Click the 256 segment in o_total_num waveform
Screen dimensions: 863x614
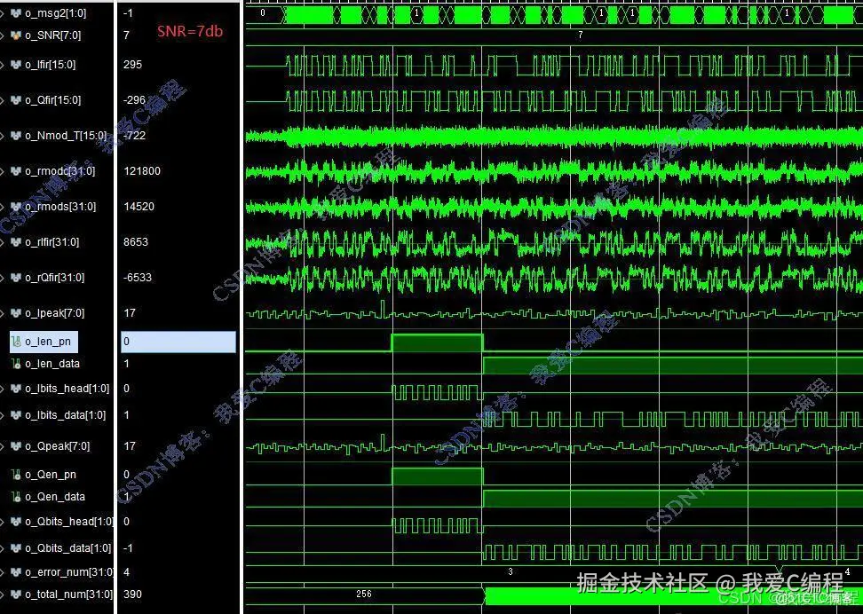364,594
